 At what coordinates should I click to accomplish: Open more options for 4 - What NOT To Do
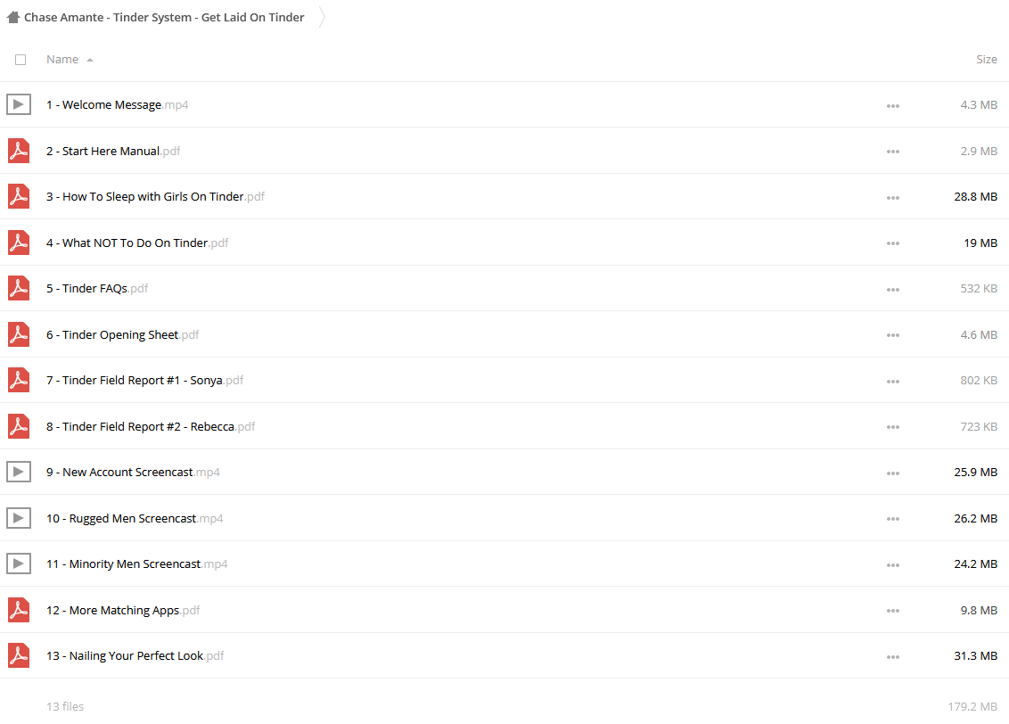click(892, 243)
